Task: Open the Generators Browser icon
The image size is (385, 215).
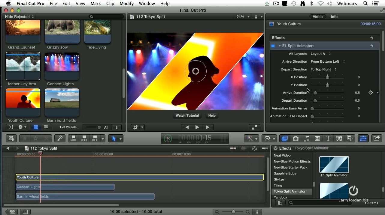Action: [x=339, y=138]
